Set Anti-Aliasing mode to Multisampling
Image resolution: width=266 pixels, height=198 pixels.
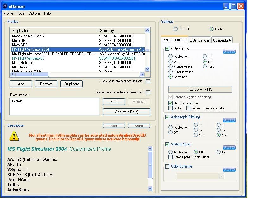coord(170,67)
